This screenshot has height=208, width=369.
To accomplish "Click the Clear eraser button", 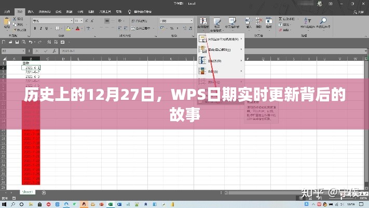I will 284,30.
